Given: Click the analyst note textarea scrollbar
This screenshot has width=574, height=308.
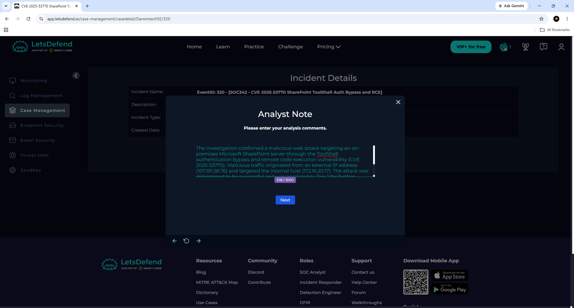Looking at the screenshot, I should [x=374, y=155].
